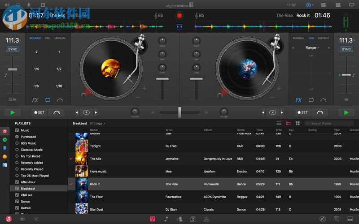This screenshot has height=224, width=359.
Task: Switch to the INSTANT tab on right deck
Action: [323, 38]
